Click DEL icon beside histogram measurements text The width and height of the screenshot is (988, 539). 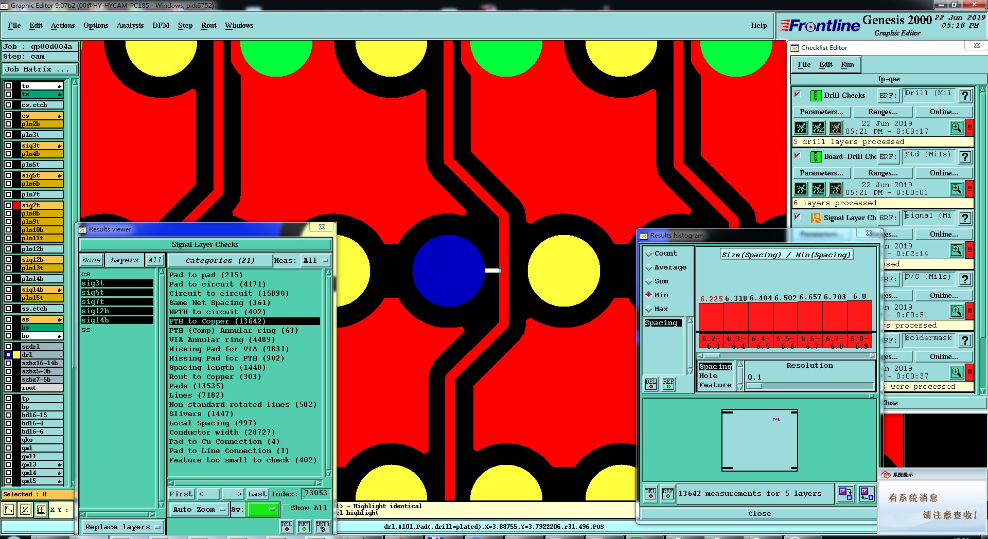coord(650,494)
